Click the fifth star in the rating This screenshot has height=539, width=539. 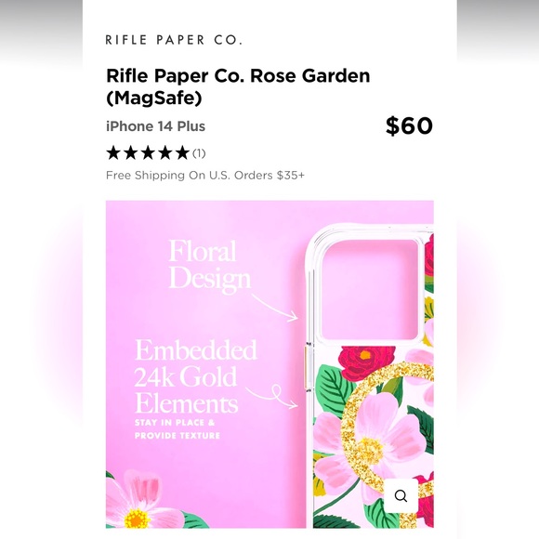[x=182, y=152]
